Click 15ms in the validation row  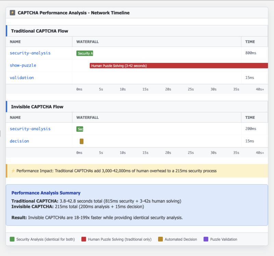coord(250,78)
